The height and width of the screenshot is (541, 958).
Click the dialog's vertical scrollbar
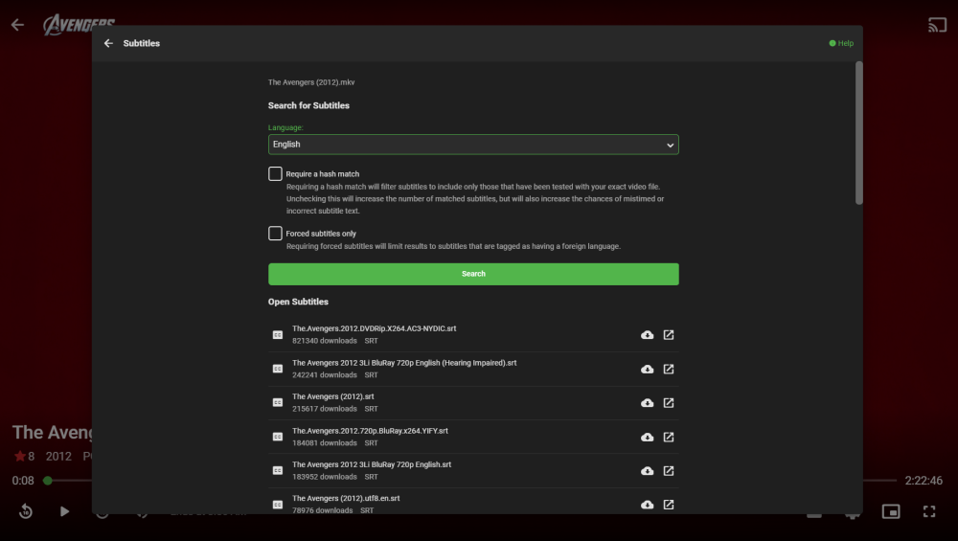pos(859,133)
